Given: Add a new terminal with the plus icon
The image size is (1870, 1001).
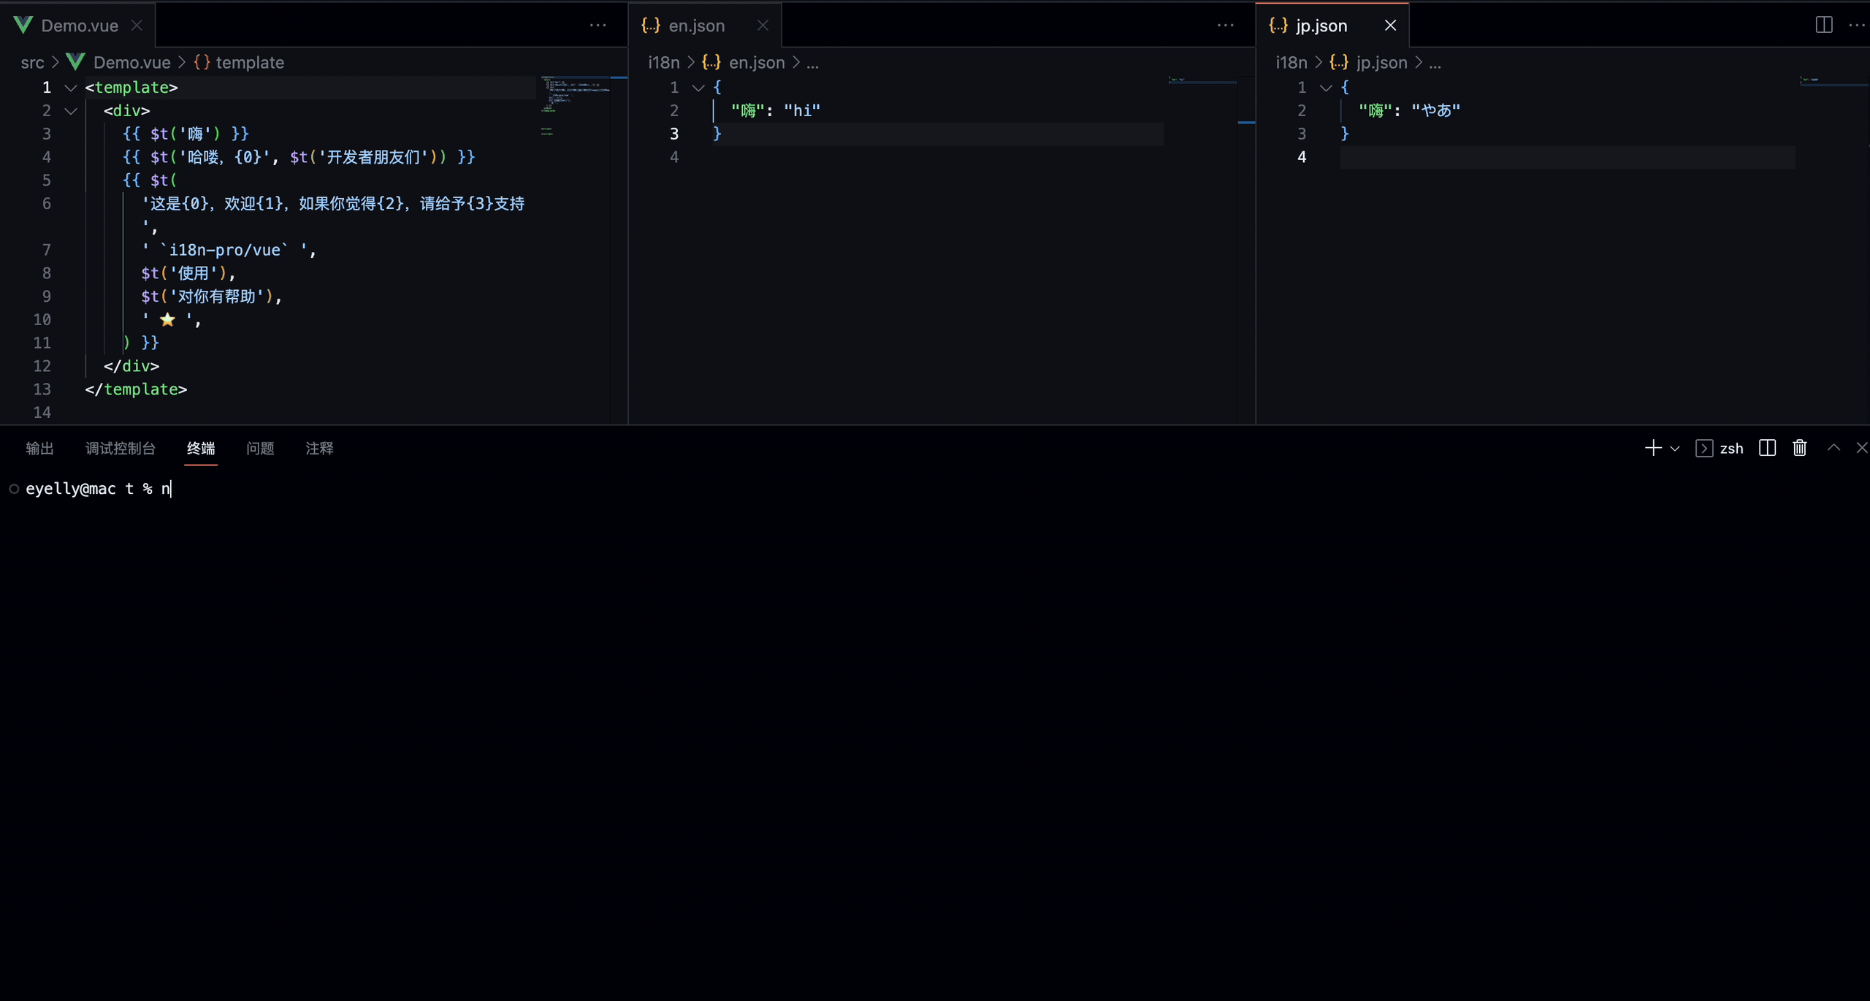Looking at the screenshot, I should tap(1652, 448).
